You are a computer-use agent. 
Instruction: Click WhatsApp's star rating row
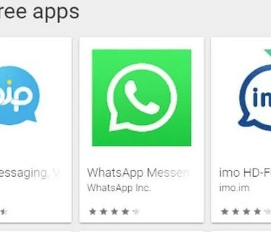[x=114, y=212]
